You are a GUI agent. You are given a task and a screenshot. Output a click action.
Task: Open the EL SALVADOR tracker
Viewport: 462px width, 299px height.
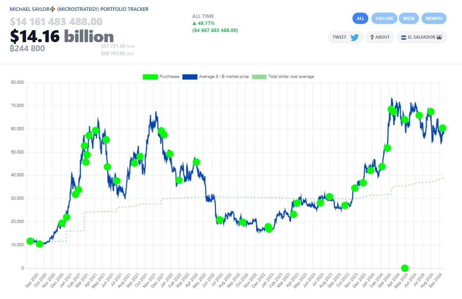click(421, 37)
